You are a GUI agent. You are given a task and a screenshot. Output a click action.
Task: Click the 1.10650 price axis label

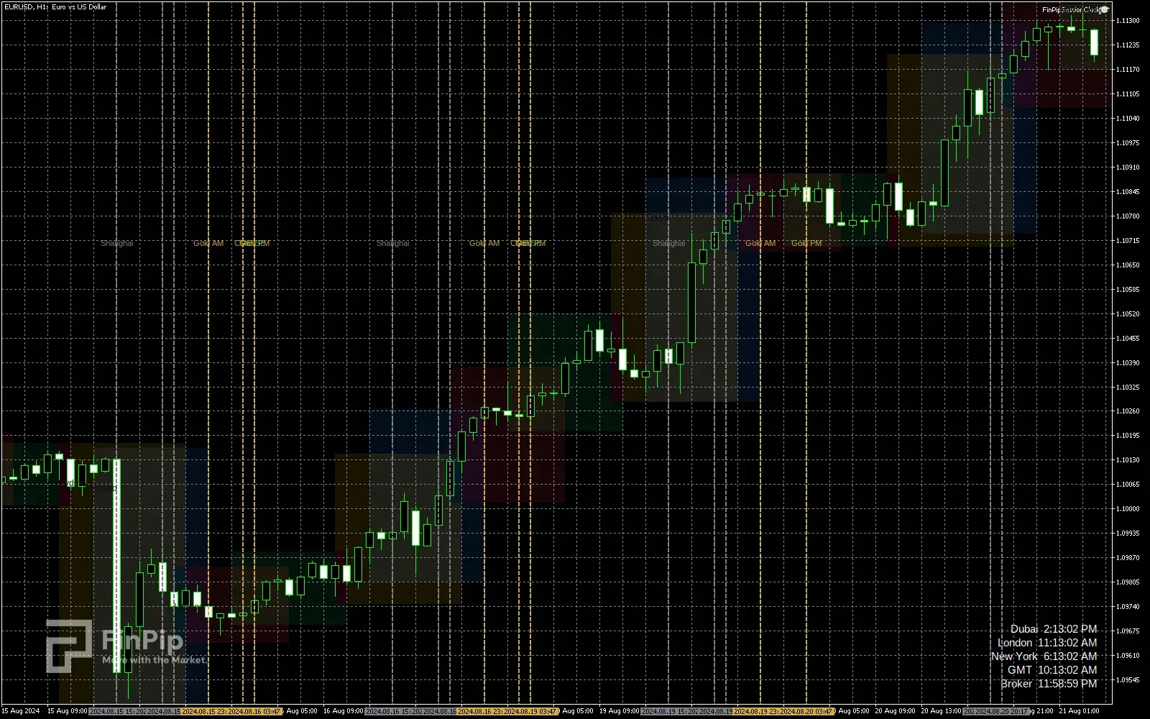(x=1128, y=265)
